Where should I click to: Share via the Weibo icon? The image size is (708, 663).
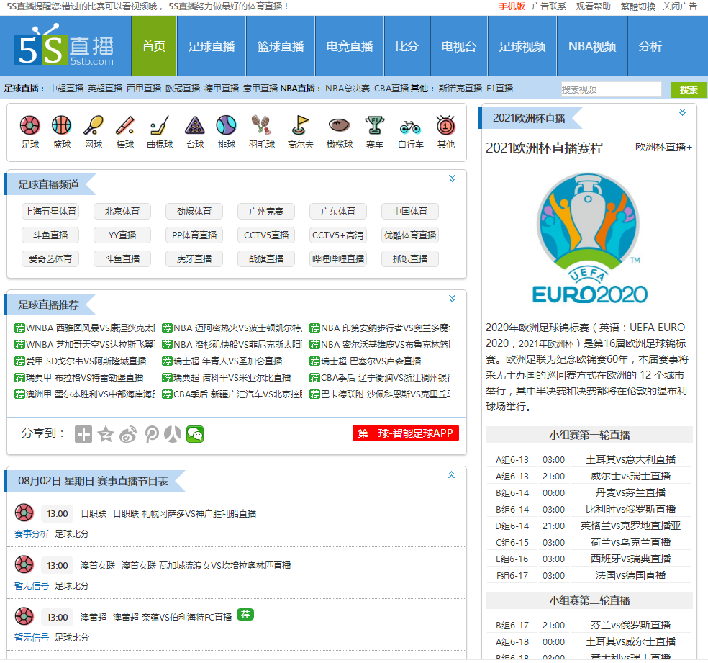128,434
